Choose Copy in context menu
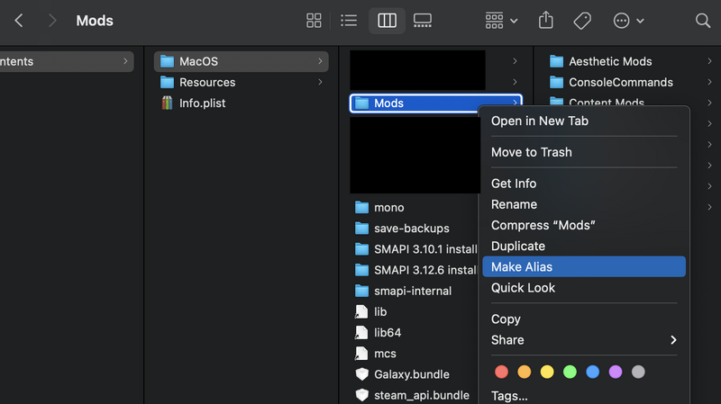Viewport: 721px width, 404px height. click(x=584, y=319)
